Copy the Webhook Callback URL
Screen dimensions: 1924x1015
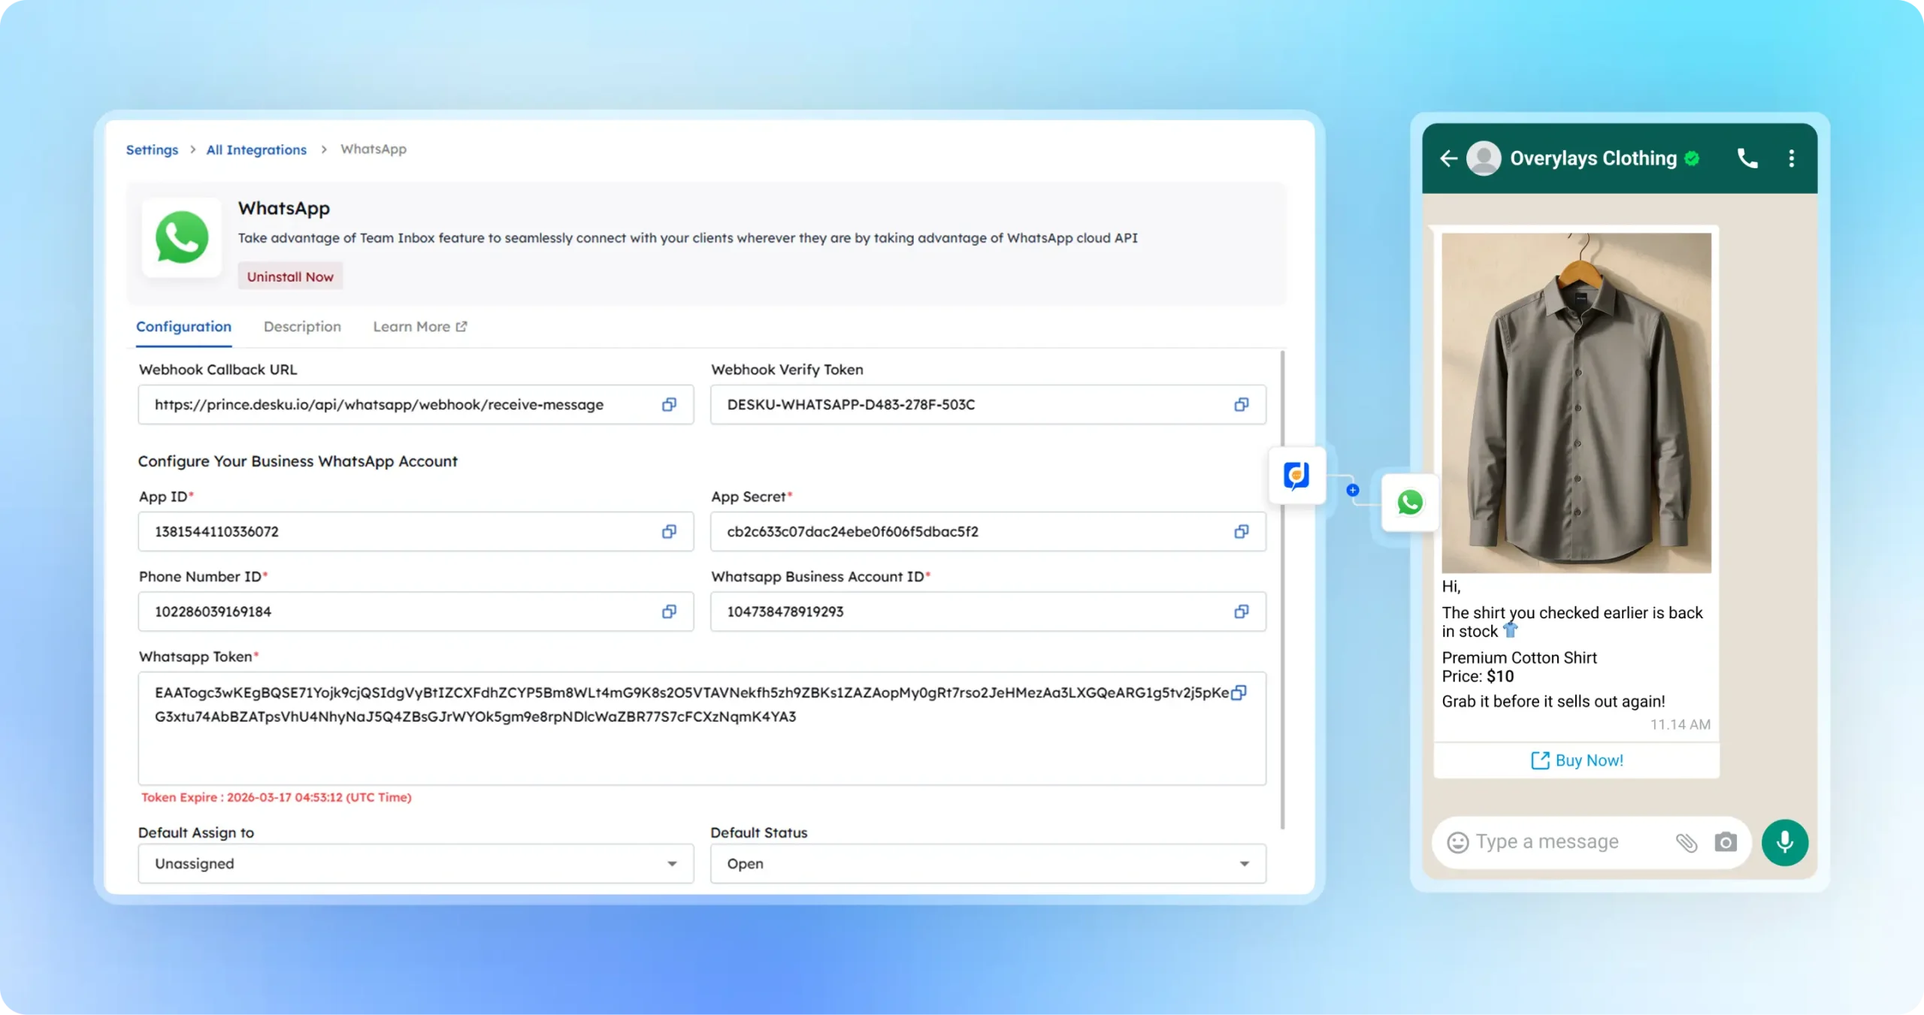(668, 404)
